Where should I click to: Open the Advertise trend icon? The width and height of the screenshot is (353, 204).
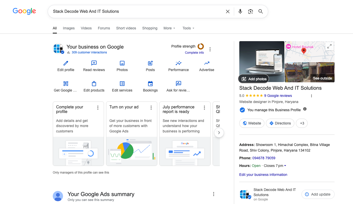point(207,63)
